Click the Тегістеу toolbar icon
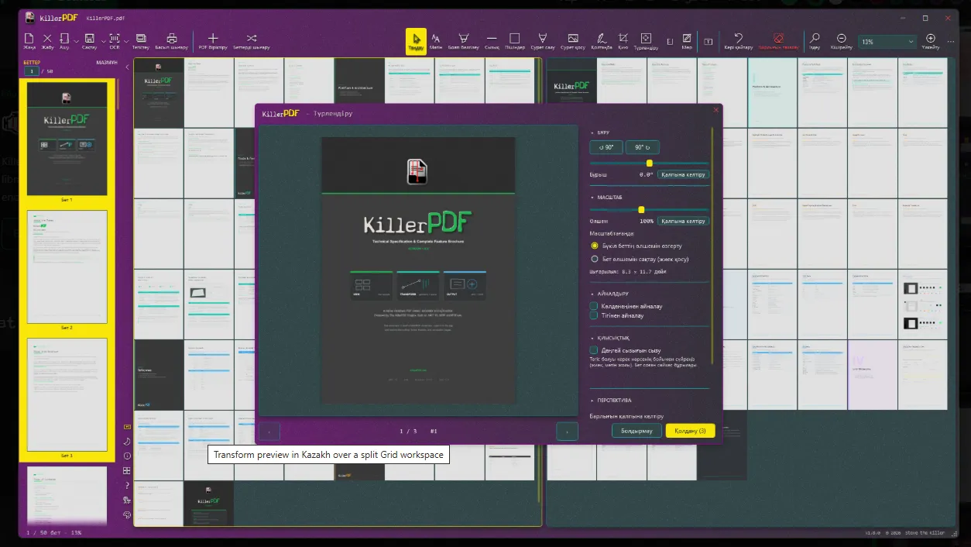The height and width of the screenshot is (547, 971). 141,38
